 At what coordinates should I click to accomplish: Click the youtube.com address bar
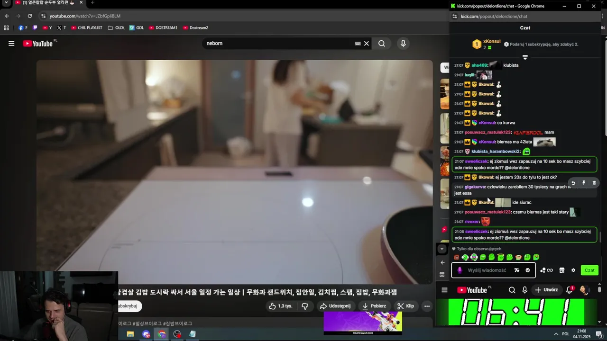point(242,16)
